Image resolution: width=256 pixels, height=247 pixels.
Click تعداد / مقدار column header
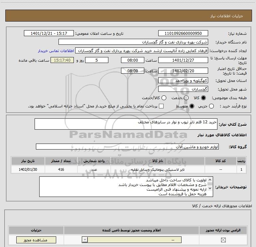tap(61, 161)
